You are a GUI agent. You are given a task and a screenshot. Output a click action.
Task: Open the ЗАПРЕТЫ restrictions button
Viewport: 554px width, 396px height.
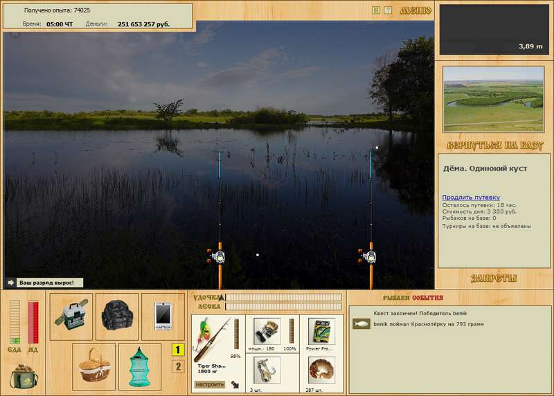tap(494, 278)
